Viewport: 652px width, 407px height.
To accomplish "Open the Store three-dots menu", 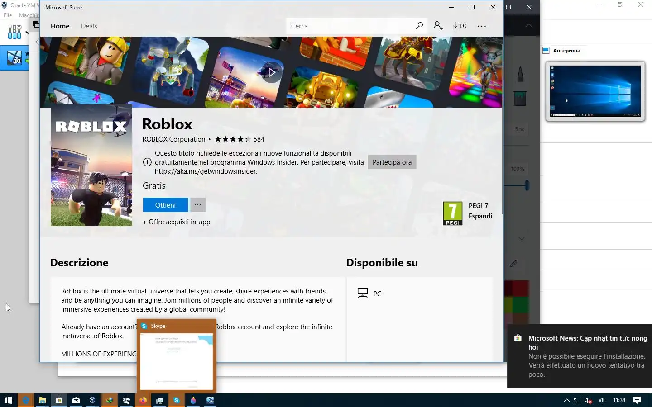I will pos(482,26).
